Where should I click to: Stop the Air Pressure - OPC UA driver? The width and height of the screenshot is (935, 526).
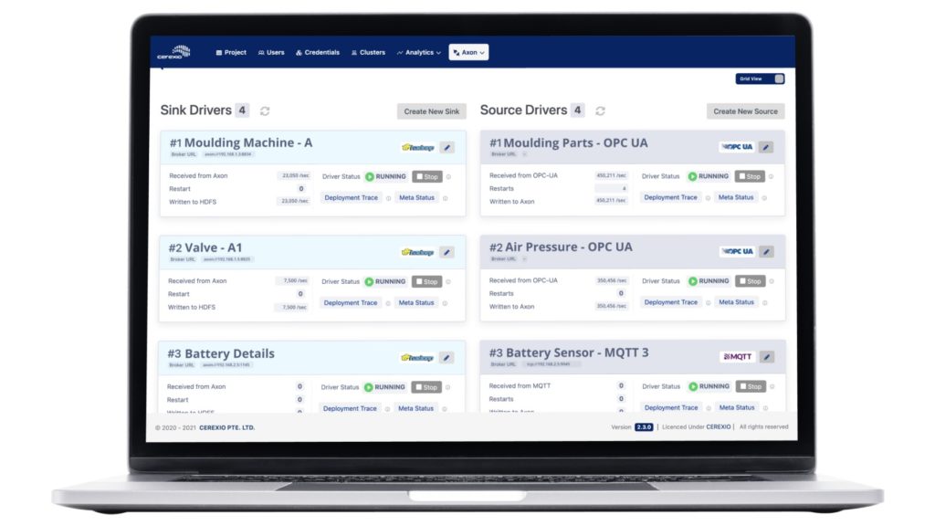click(x=751, y=281)
